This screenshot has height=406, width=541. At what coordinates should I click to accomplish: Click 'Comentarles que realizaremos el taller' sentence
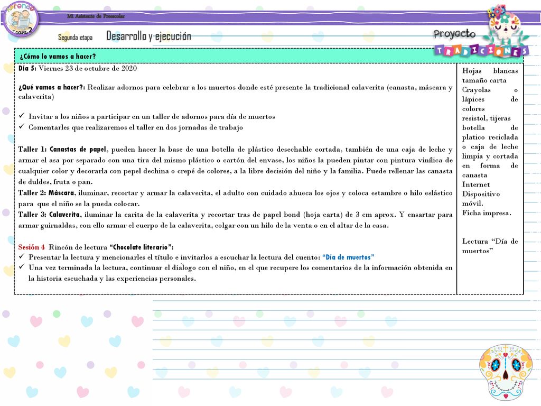[x=136, y=127]
